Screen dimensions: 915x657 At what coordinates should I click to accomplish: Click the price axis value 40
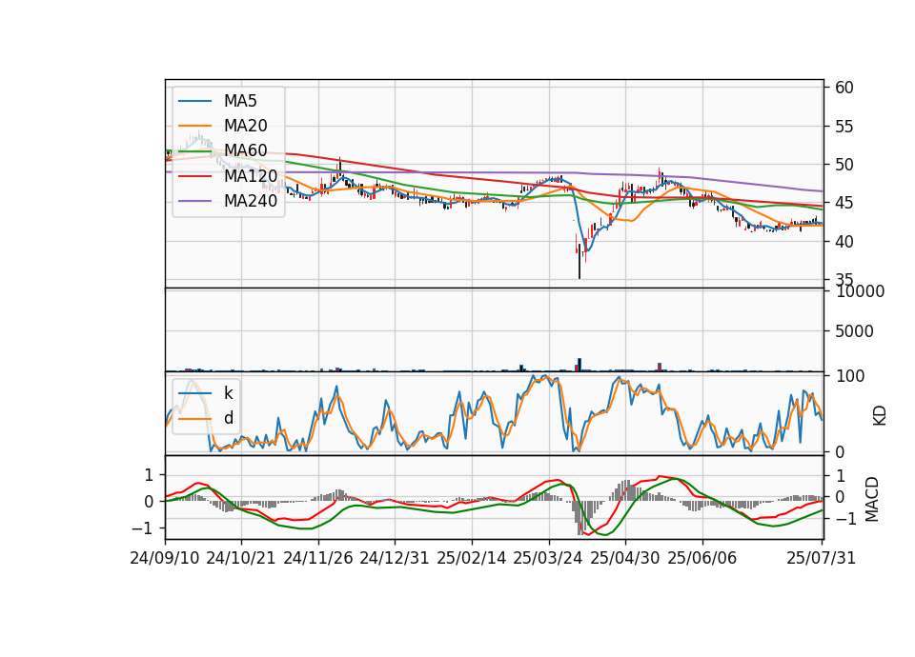point(844,241)
